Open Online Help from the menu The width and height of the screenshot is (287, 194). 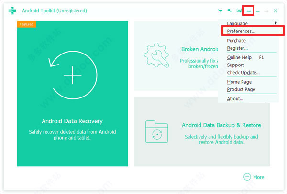[239, 57]
